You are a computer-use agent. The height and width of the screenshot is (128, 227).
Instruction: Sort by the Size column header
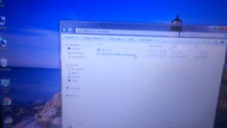pos(197,47)
